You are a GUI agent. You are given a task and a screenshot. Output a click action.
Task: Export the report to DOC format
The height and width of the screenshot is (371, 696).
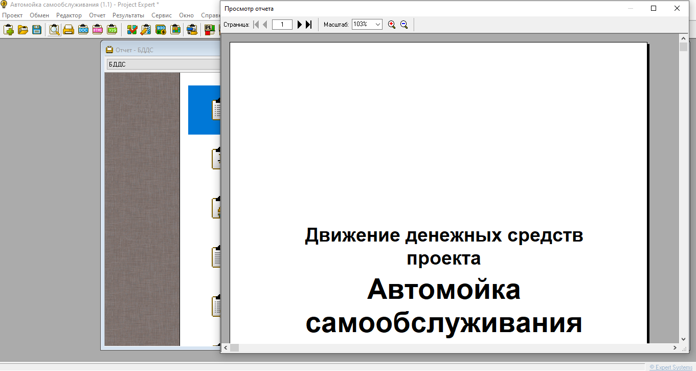coord(83,30)
